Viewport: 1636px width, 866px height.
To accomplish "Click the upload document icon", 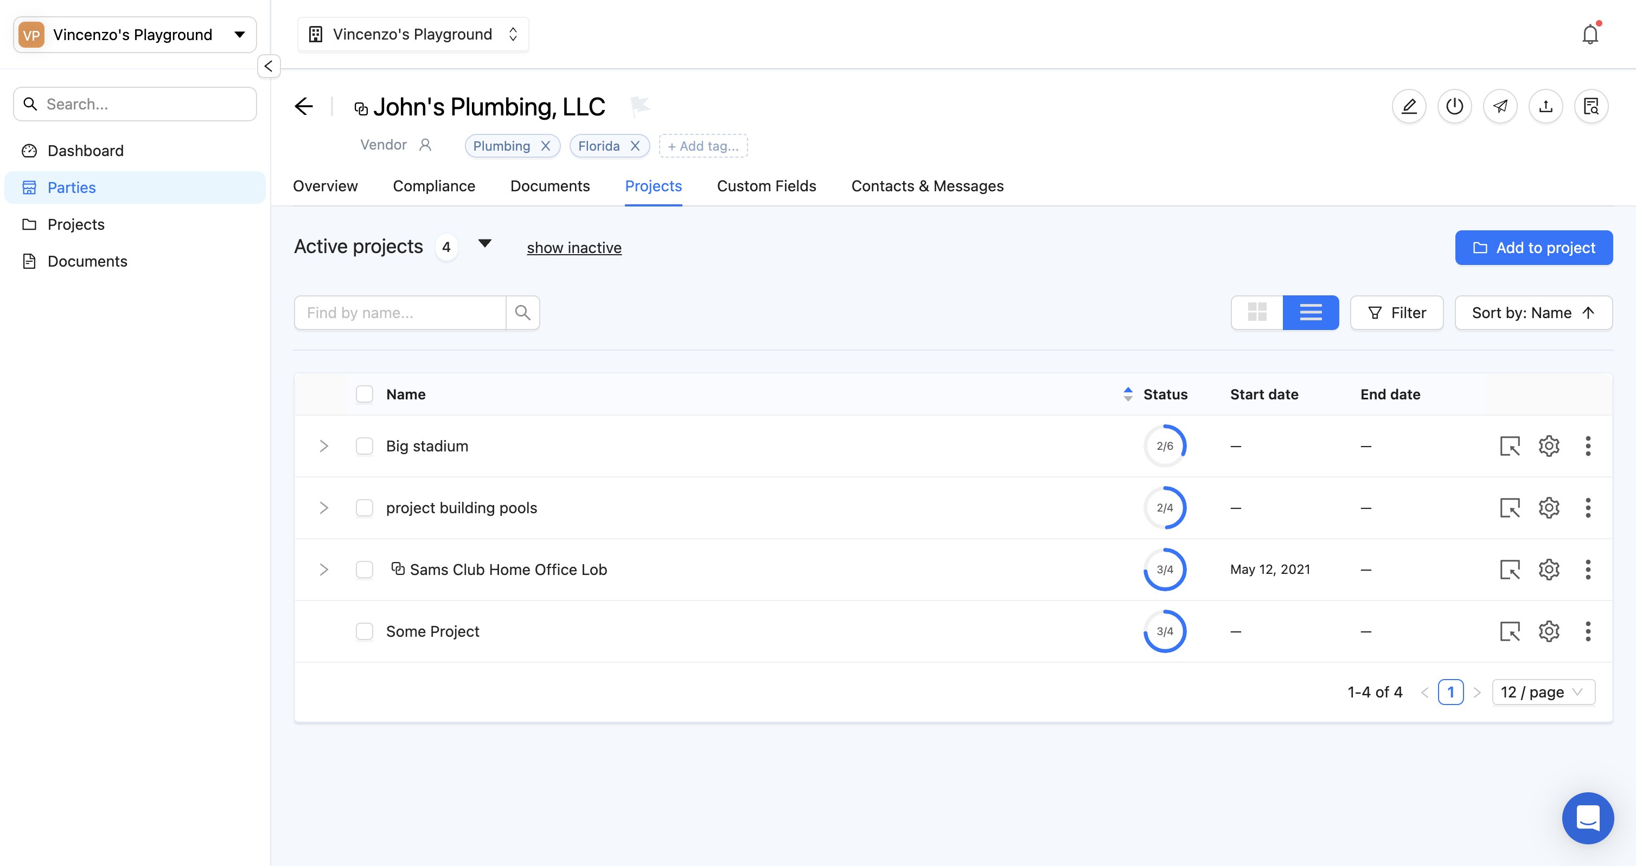I will point(1545,106).
